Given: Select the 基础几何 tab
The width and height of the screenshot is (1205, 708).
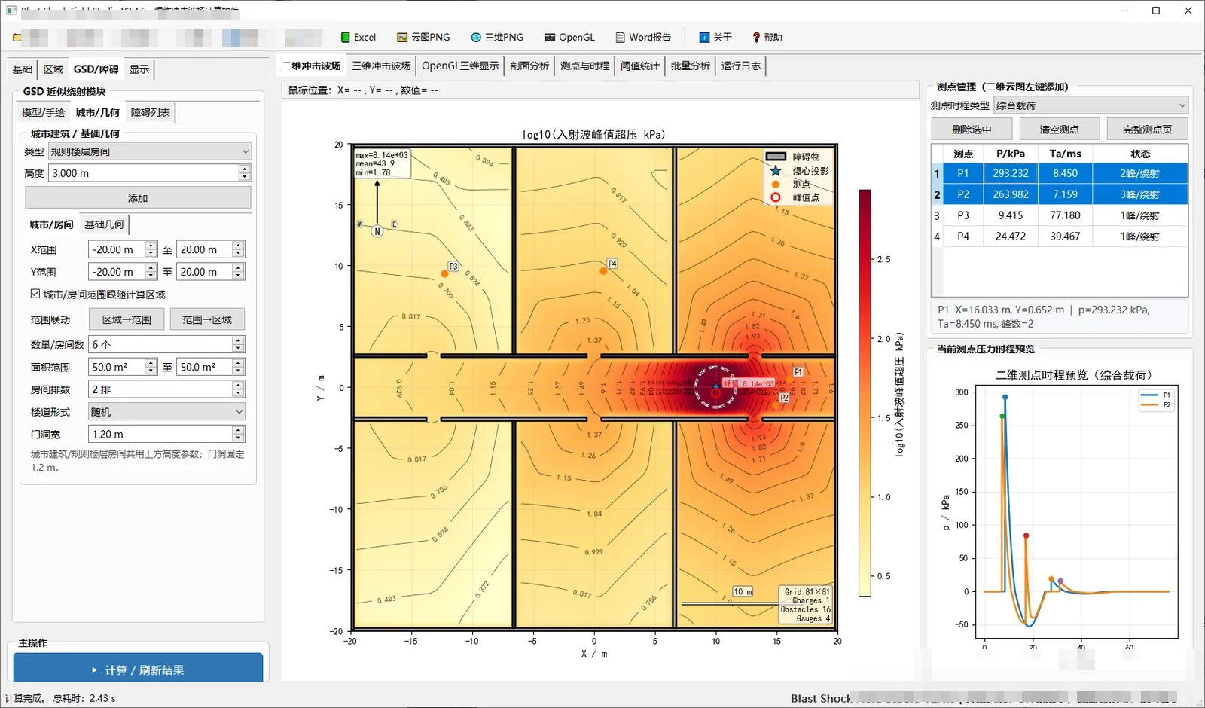Looking at the screenshot, I should point(104,224).
